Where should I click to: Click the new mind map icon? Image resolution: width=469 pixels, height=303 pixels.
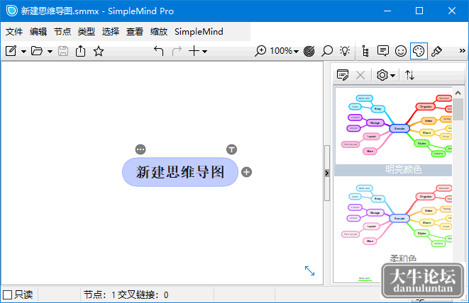tap(11, 51)
